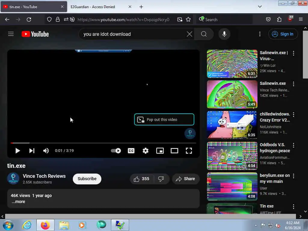
Task: Submit YouTube search with magnifier button
Action: tap(204, 34)
